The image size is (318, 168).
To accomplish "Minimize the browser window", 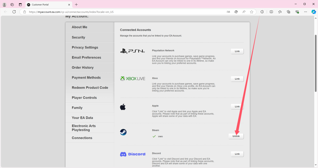I will (x=296, y=4).
